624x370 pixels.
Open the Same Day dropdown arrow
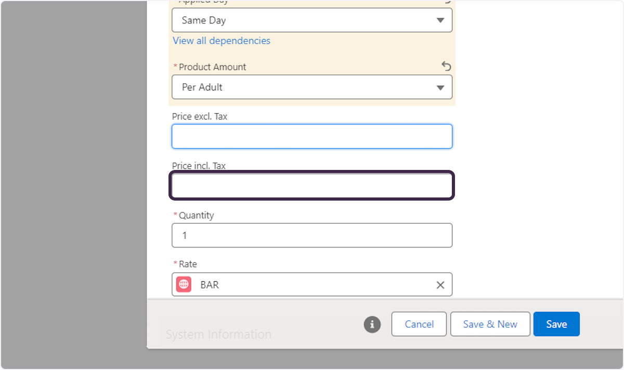[440, 21]
